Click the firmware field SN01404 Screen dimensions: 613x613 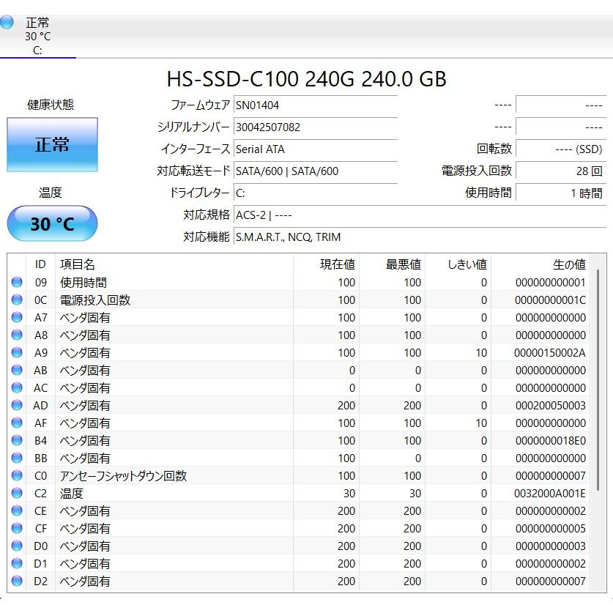[x=316, y=105]
